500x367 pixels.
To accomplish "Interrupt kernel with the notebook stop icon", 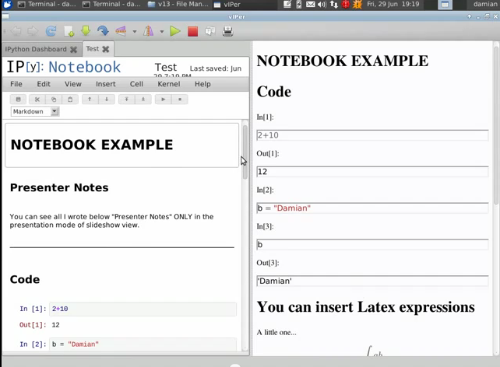I will (x=180, y=100).
